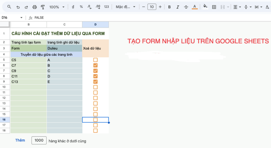Check the checkbox in row 18
The width and height of the screenshot is (271, 148).
(x=96, y=130)
